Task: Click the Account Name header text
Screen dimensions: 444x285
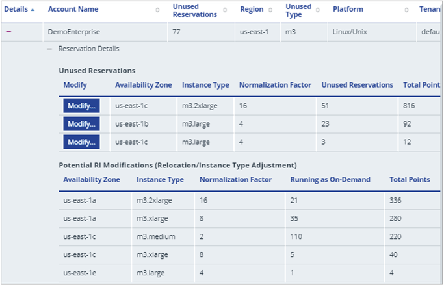Action: tap(73, 9)
